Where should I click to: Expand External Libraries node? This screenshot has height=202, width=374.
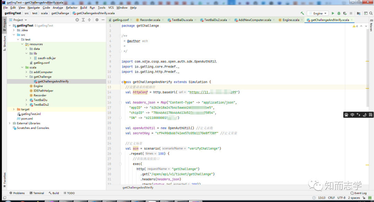click(10, 123)
